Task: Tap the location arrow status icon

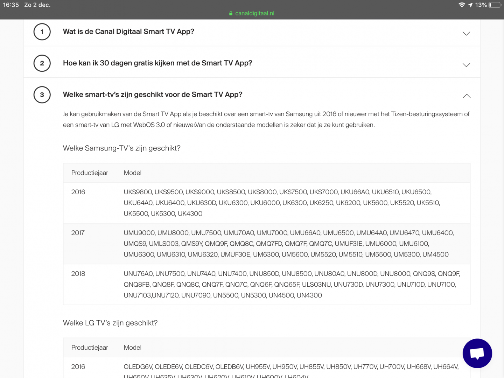Action: click(470, 5)
